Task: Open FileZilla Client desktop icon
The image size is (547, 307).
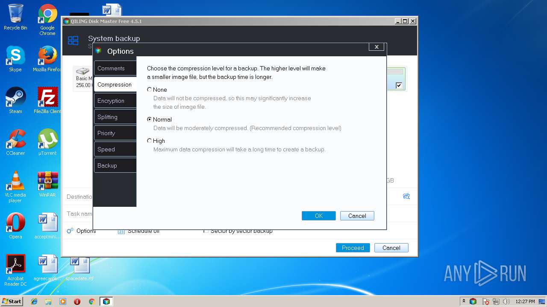Action: [47, 101]
